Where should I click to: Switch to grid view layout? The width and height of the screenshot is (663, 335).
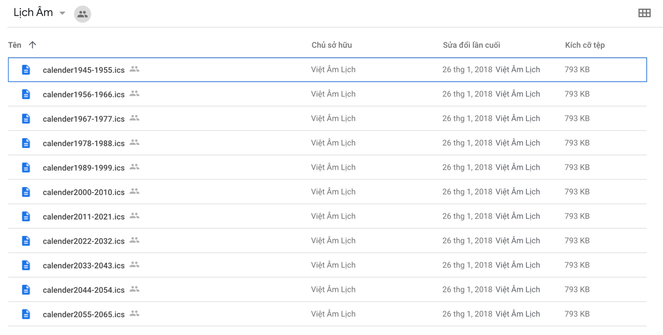click(x=644, y=13)
